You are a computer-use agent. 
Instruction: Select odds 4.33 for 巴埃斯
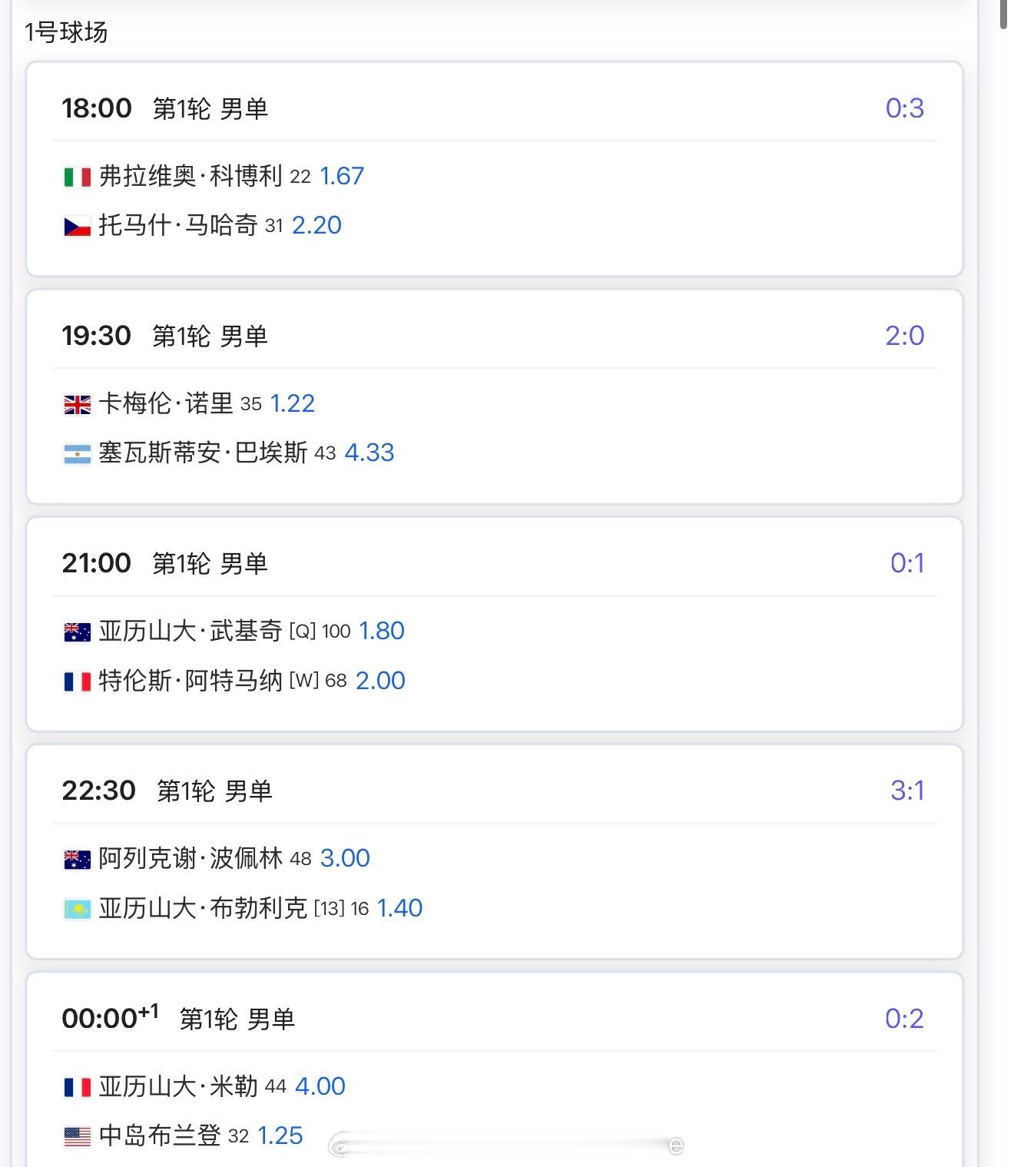pyautogui.click(x=369, y=453)
